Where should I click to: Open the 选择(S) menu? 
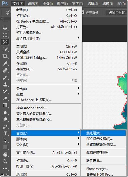pyautogui.click(x=93, y=4)
